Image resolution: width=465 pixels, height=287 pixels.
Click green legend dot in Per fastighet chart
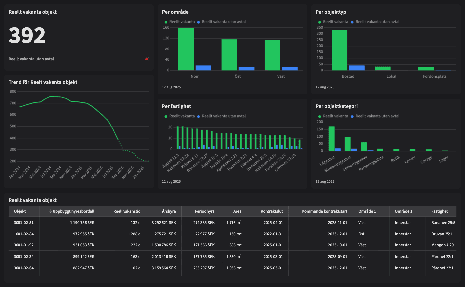coord(166,116)
